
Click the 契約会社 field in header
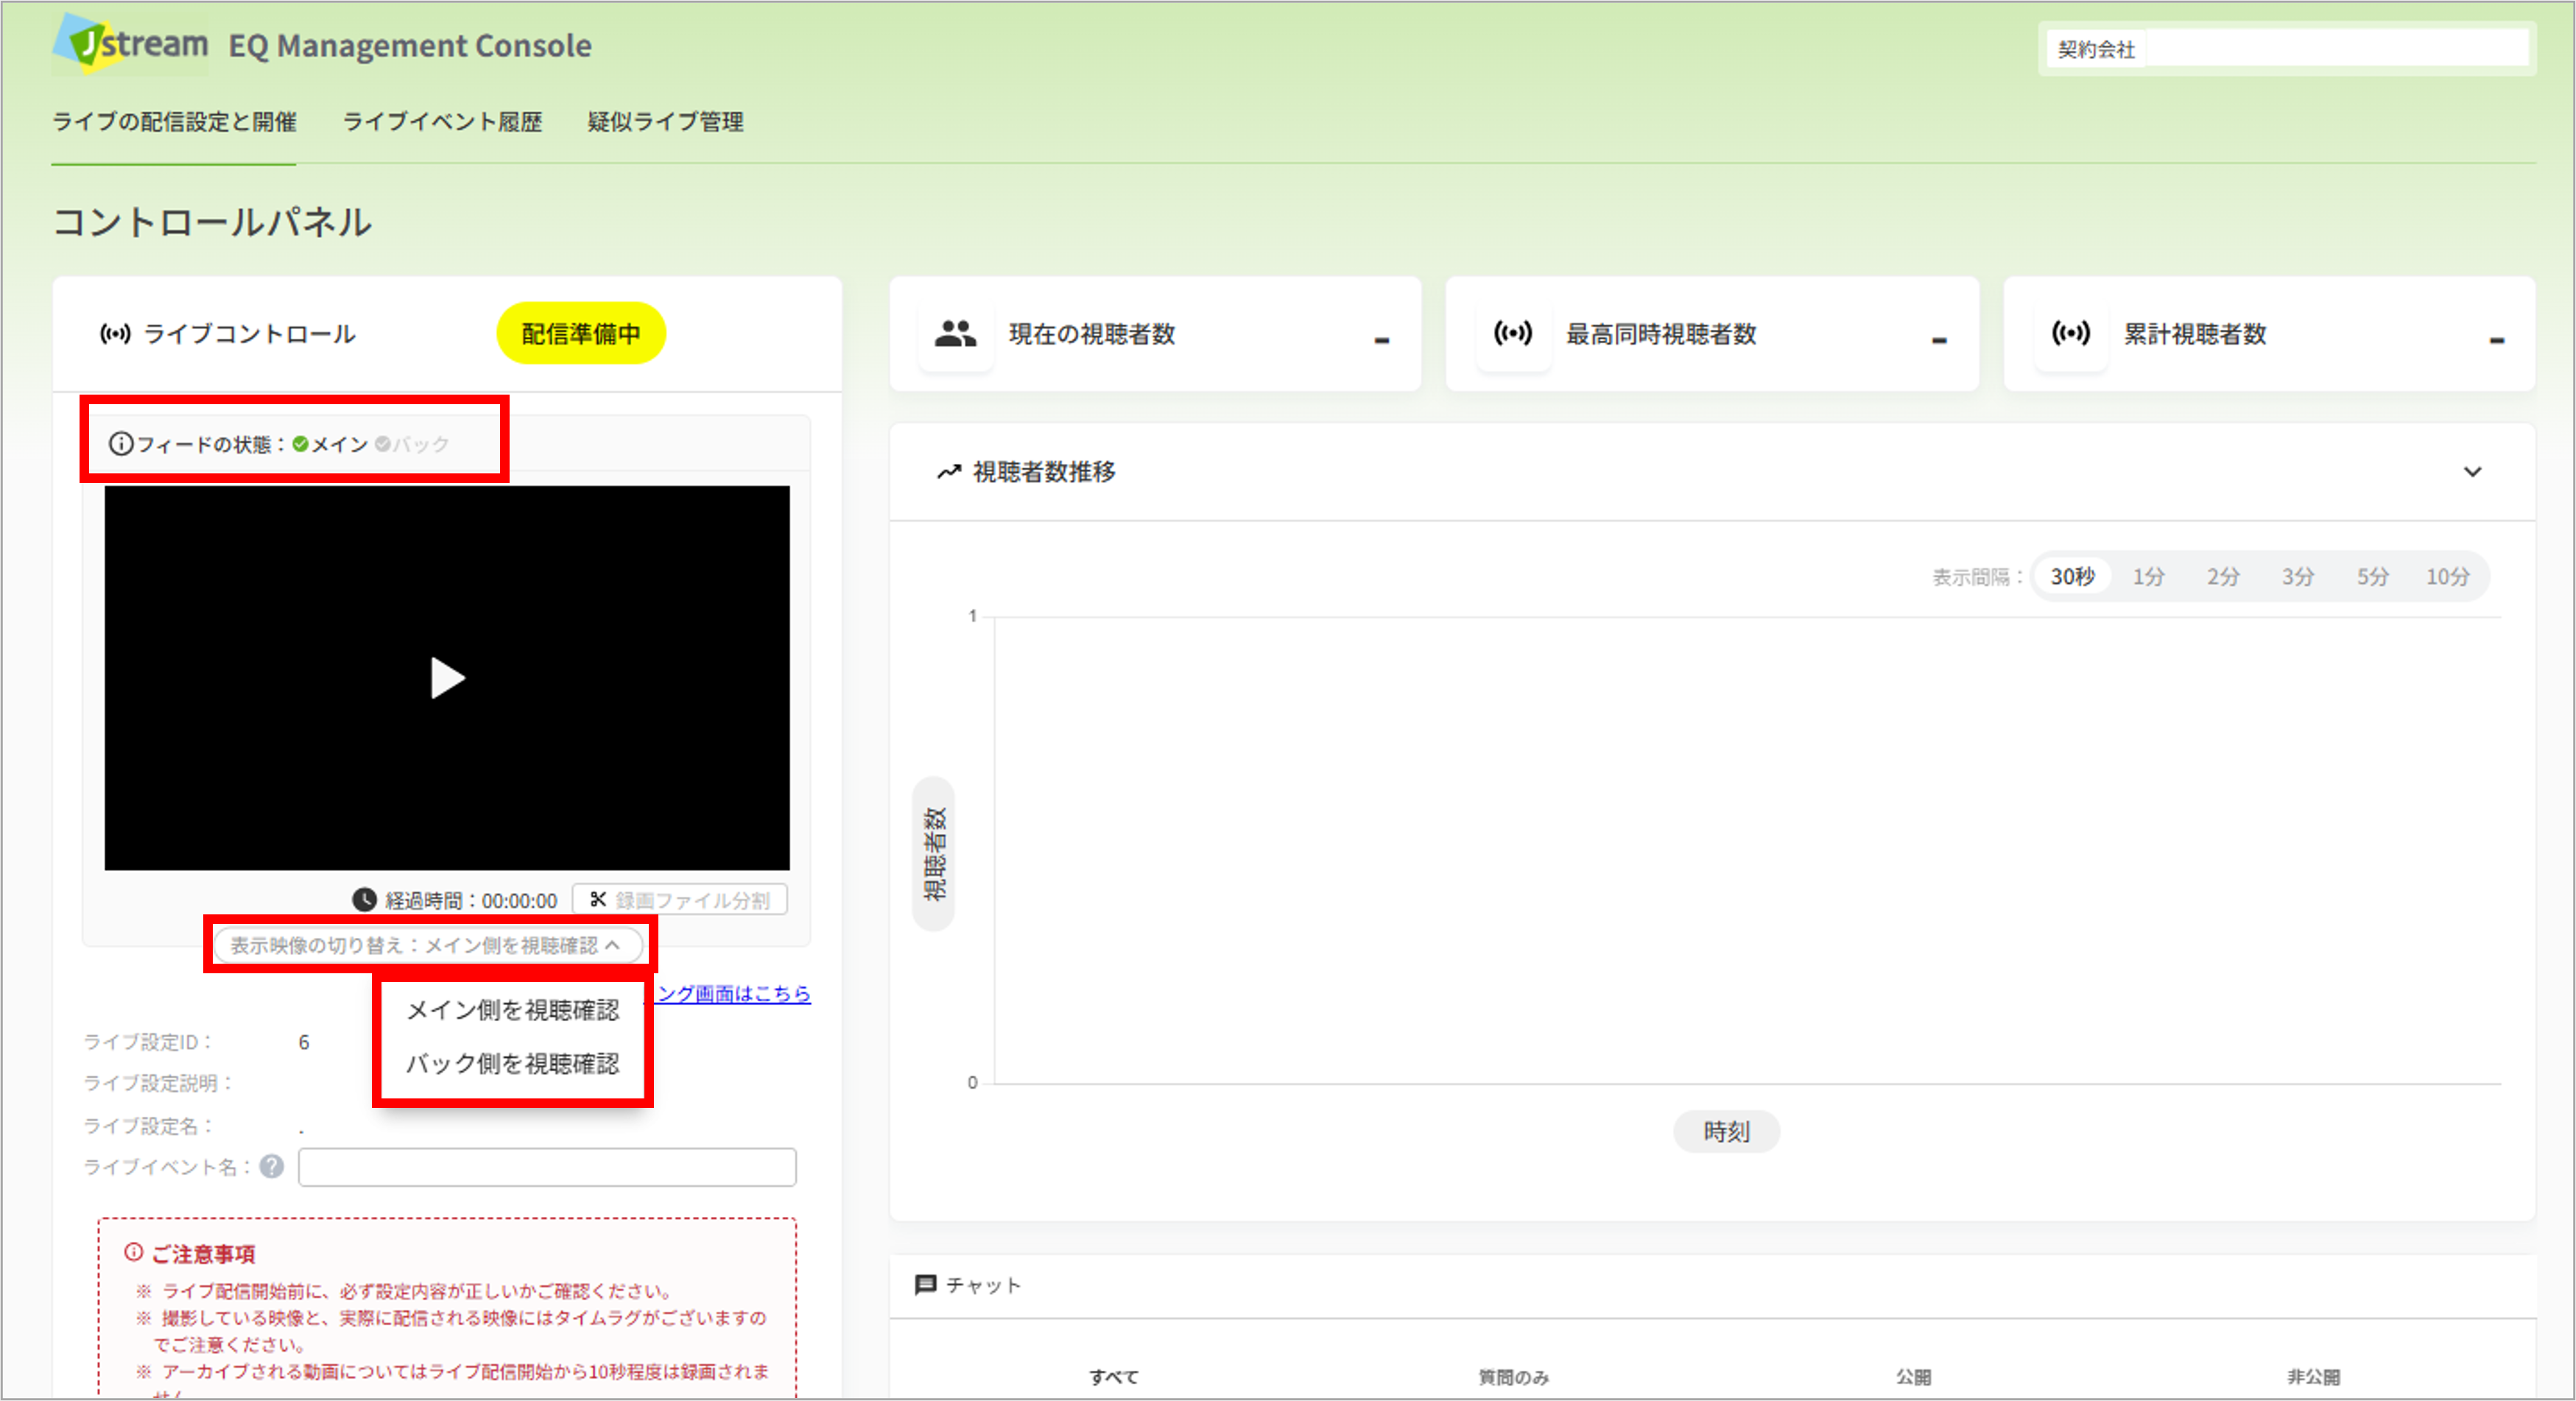[x=2287, y=48]
